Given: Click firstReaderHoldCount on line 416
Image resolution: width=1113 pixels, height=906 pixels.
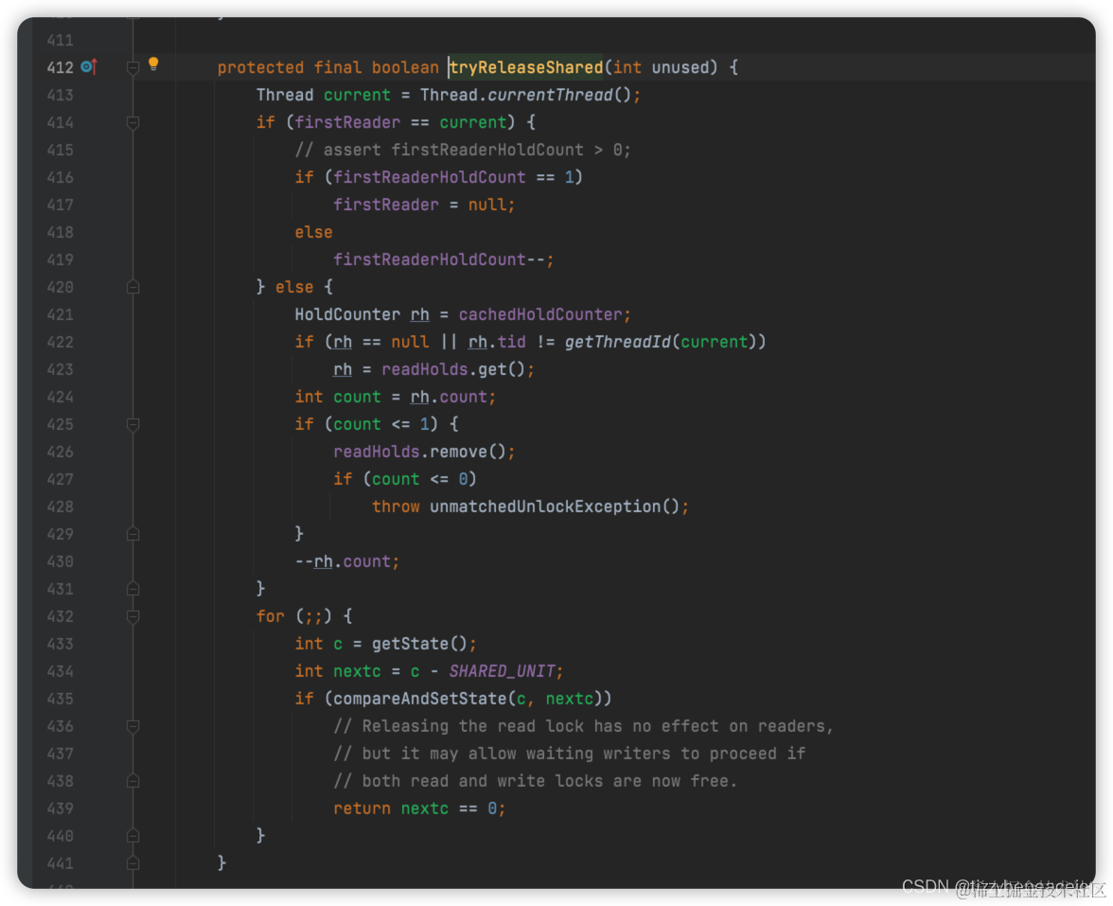Looking at the screenshot, I should tap(430, 178).
